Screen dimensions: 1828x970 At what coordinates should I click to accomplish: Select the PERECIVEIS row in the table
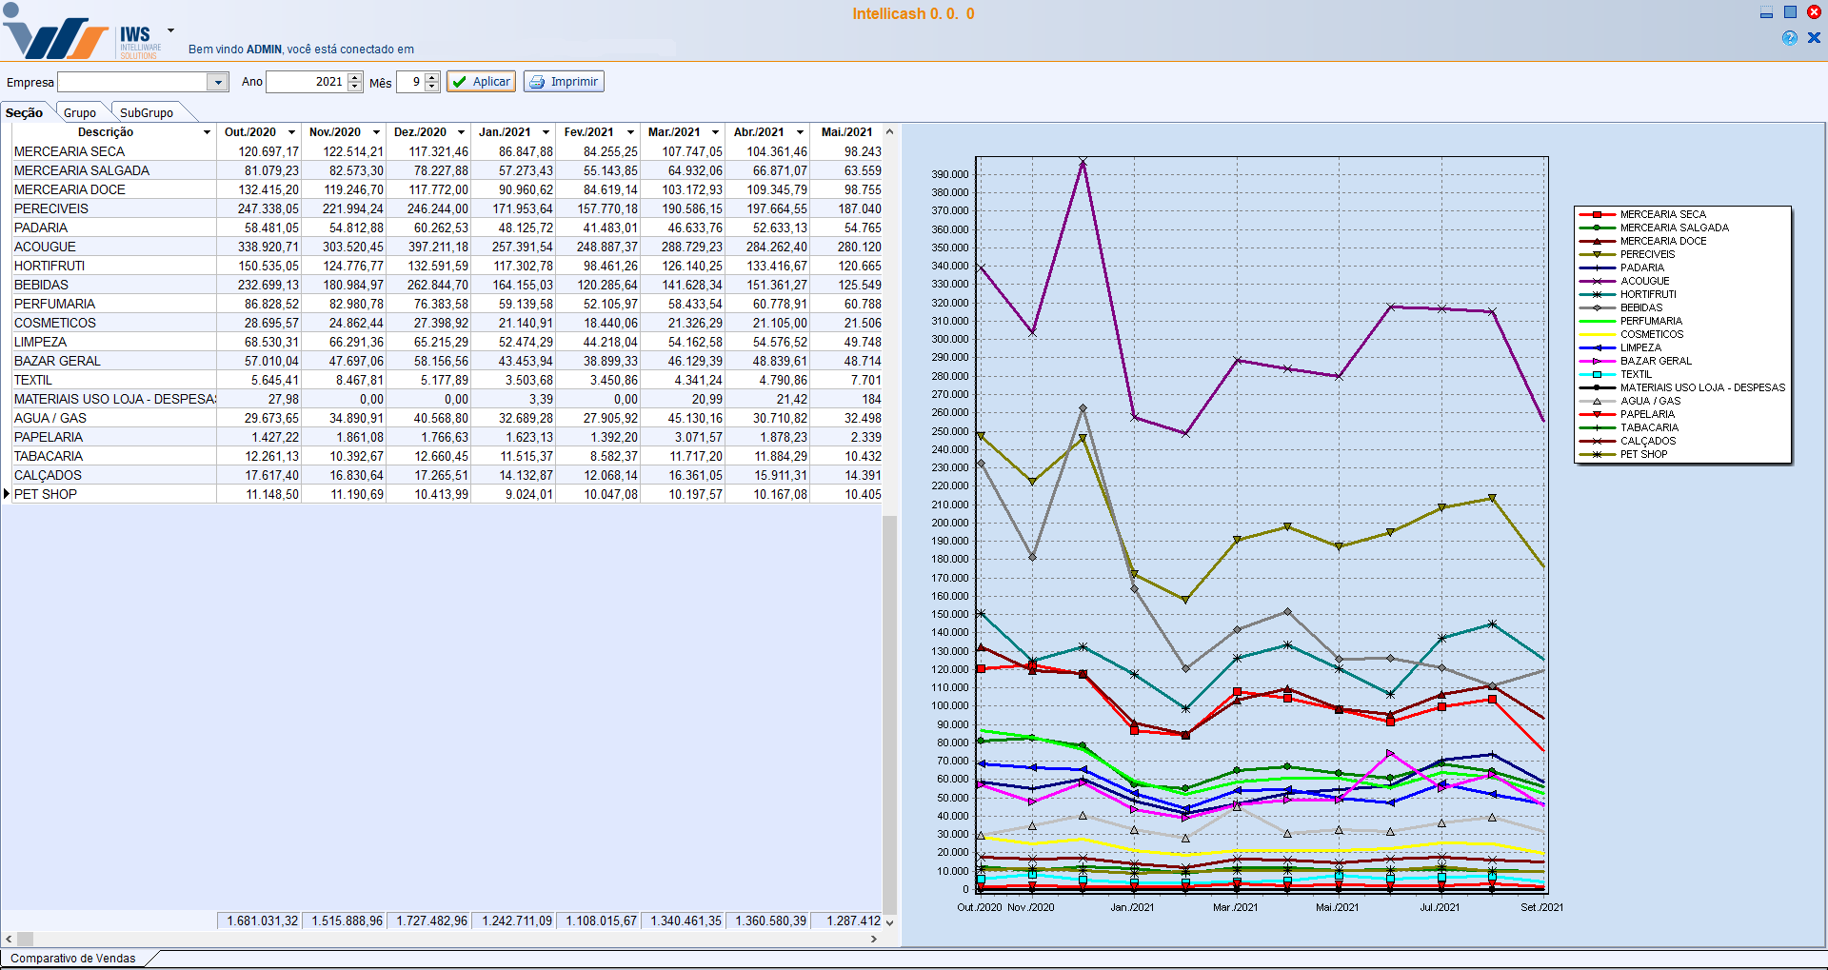51,208
